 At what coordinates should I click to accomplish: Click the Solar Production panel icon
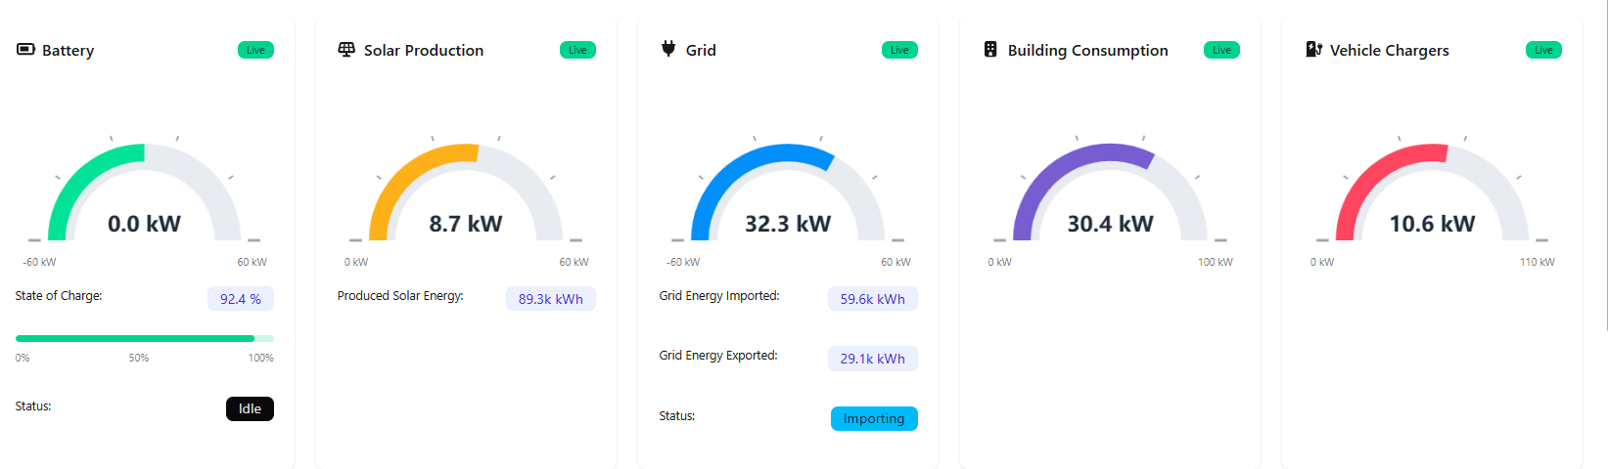pyautogui.click(x=346, y=50)
